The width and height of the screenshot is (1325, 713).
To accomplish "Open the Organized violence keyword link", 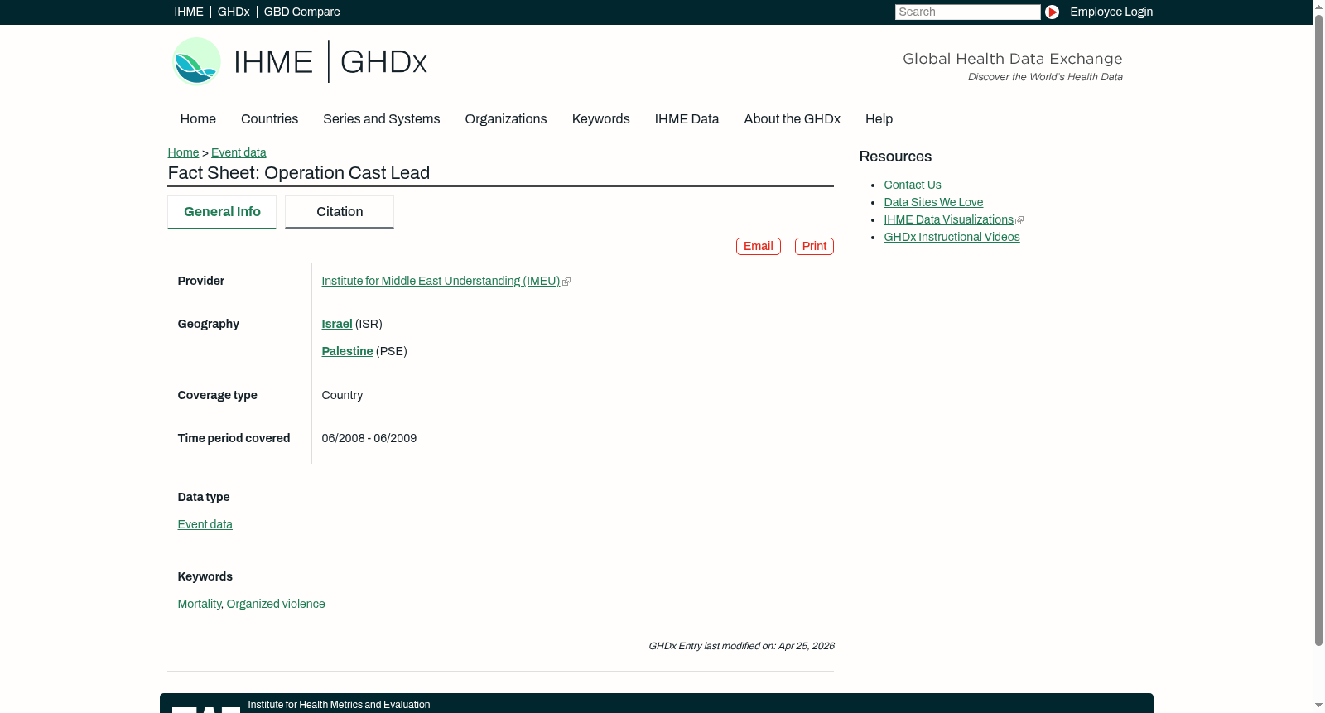I will pos(276,604).
